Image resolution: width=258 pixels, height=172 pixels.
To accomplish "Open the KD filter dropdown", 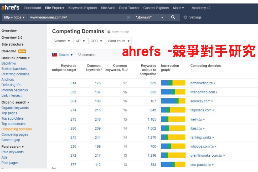I will click(80, 41).
